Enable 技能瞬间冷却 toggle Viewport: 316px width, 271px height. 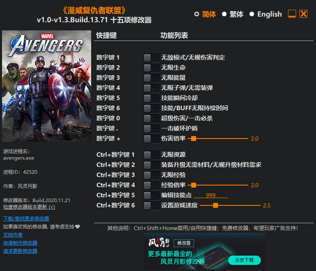[151, 98]
